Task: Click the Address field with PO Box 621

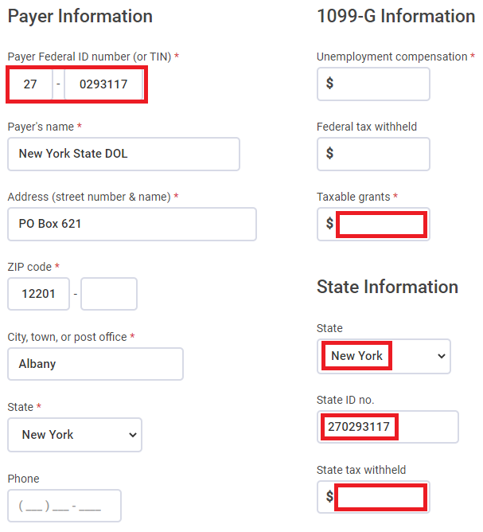Action: click(131, 224)
